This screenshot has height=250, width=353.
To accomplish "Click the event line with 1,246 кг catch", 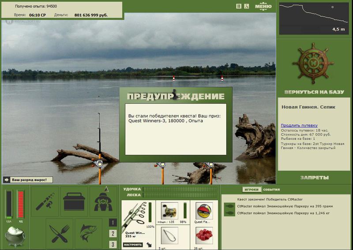I will (283, 213).
